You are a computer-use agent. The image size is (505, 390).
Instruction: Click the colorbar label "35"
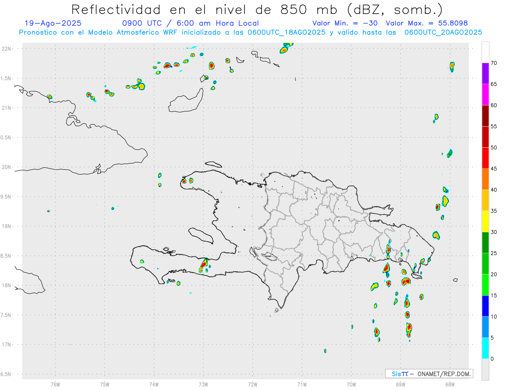coord(494,211)
